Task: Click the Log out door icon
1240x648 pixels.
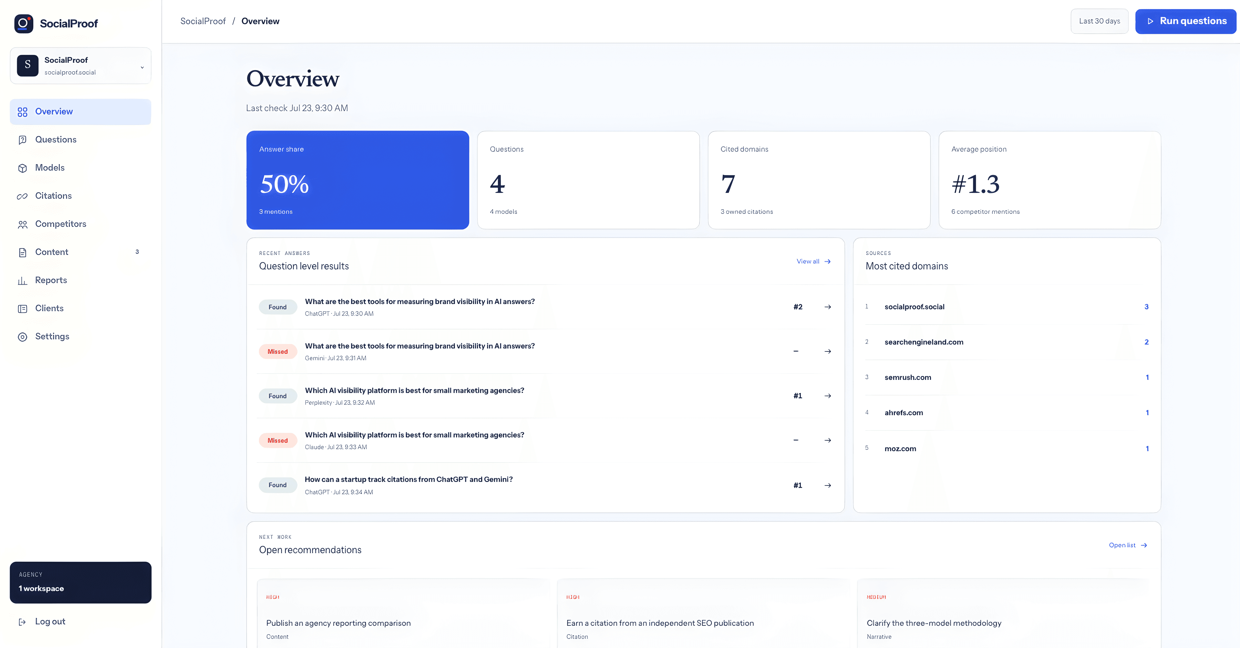Action: click(22, 622)
